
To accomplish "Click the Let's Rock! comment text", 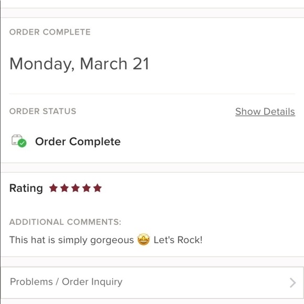I will pyautogui.click(x=178, y=240).
